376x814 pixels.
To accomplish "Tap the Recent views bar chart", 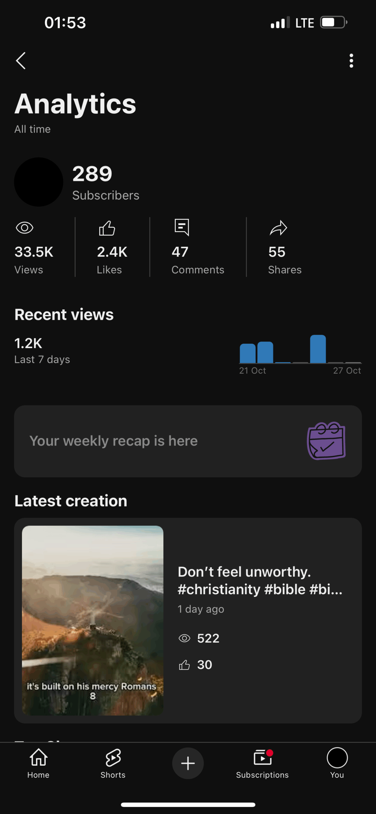I will point(300,350).
